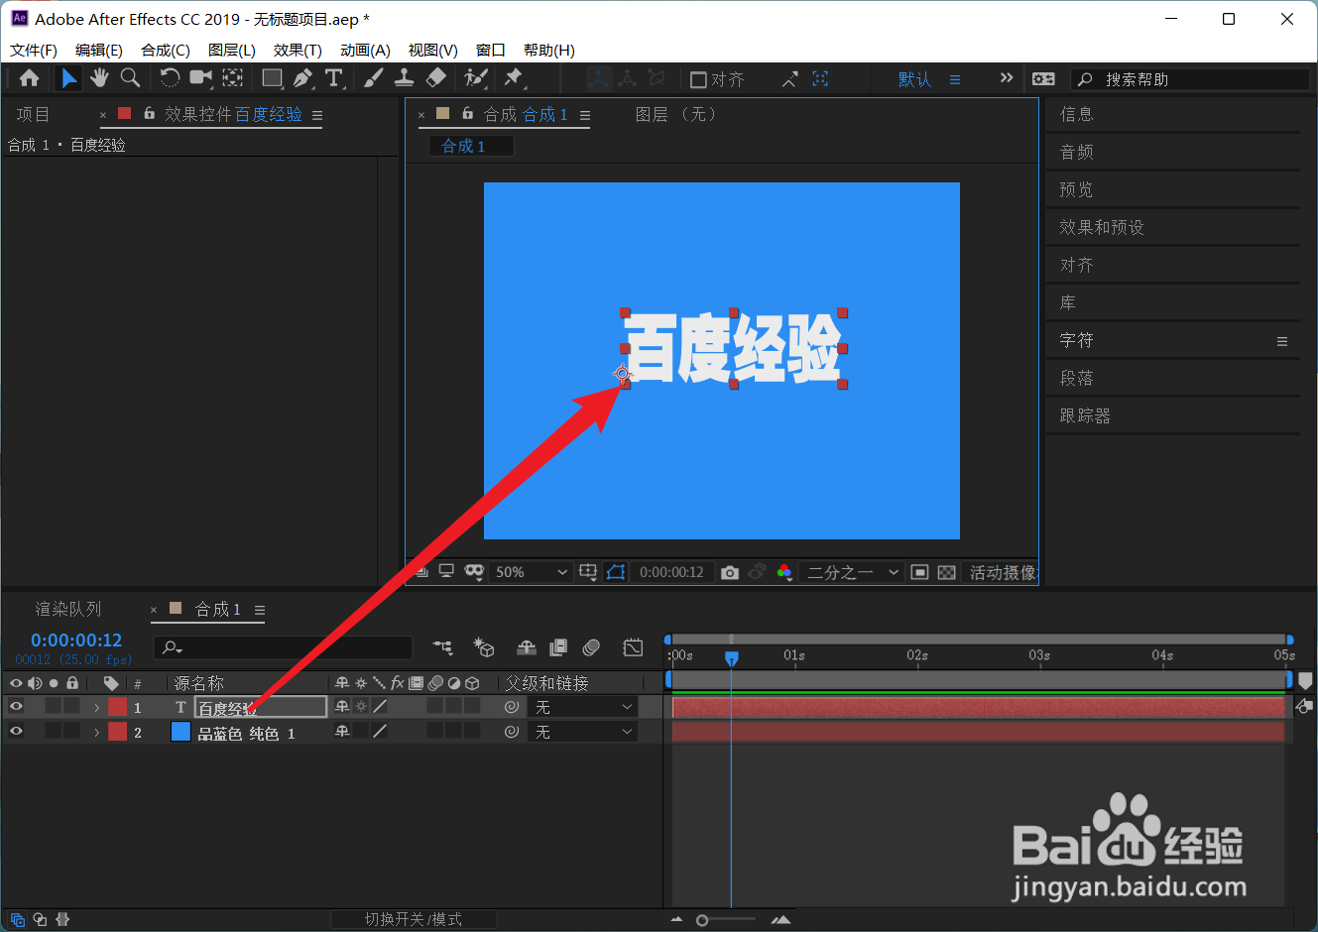Open the 字符 panel menu
Screen dimensions: 1318x932
[x=1282, y=341]
